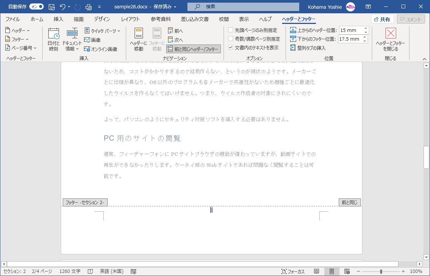The width and height of the screenshot is (430, 276).
Task: Open the ファイル tab
Action: (12, 19)
